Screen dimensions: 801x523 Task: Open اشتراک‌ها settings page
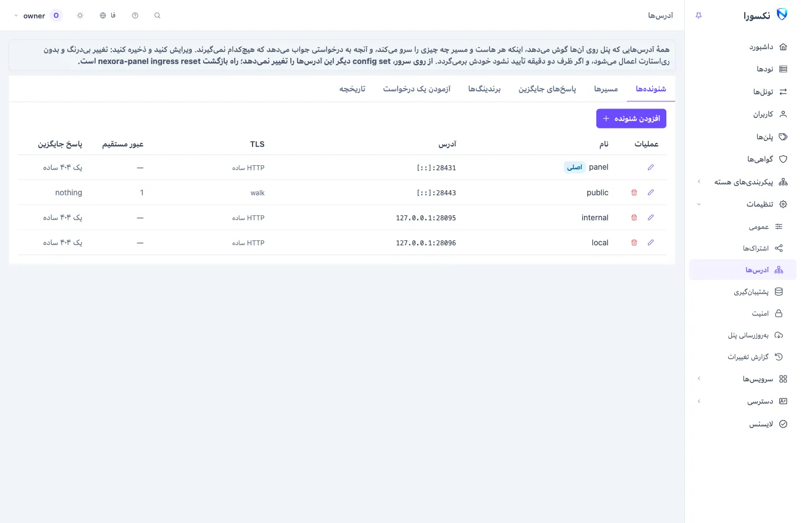tap(743, 248)
